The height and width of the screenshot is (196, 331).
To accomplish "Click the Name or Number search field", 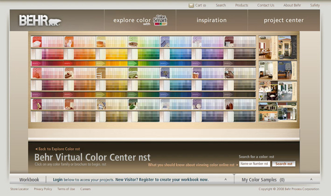I will coord(255,164).
